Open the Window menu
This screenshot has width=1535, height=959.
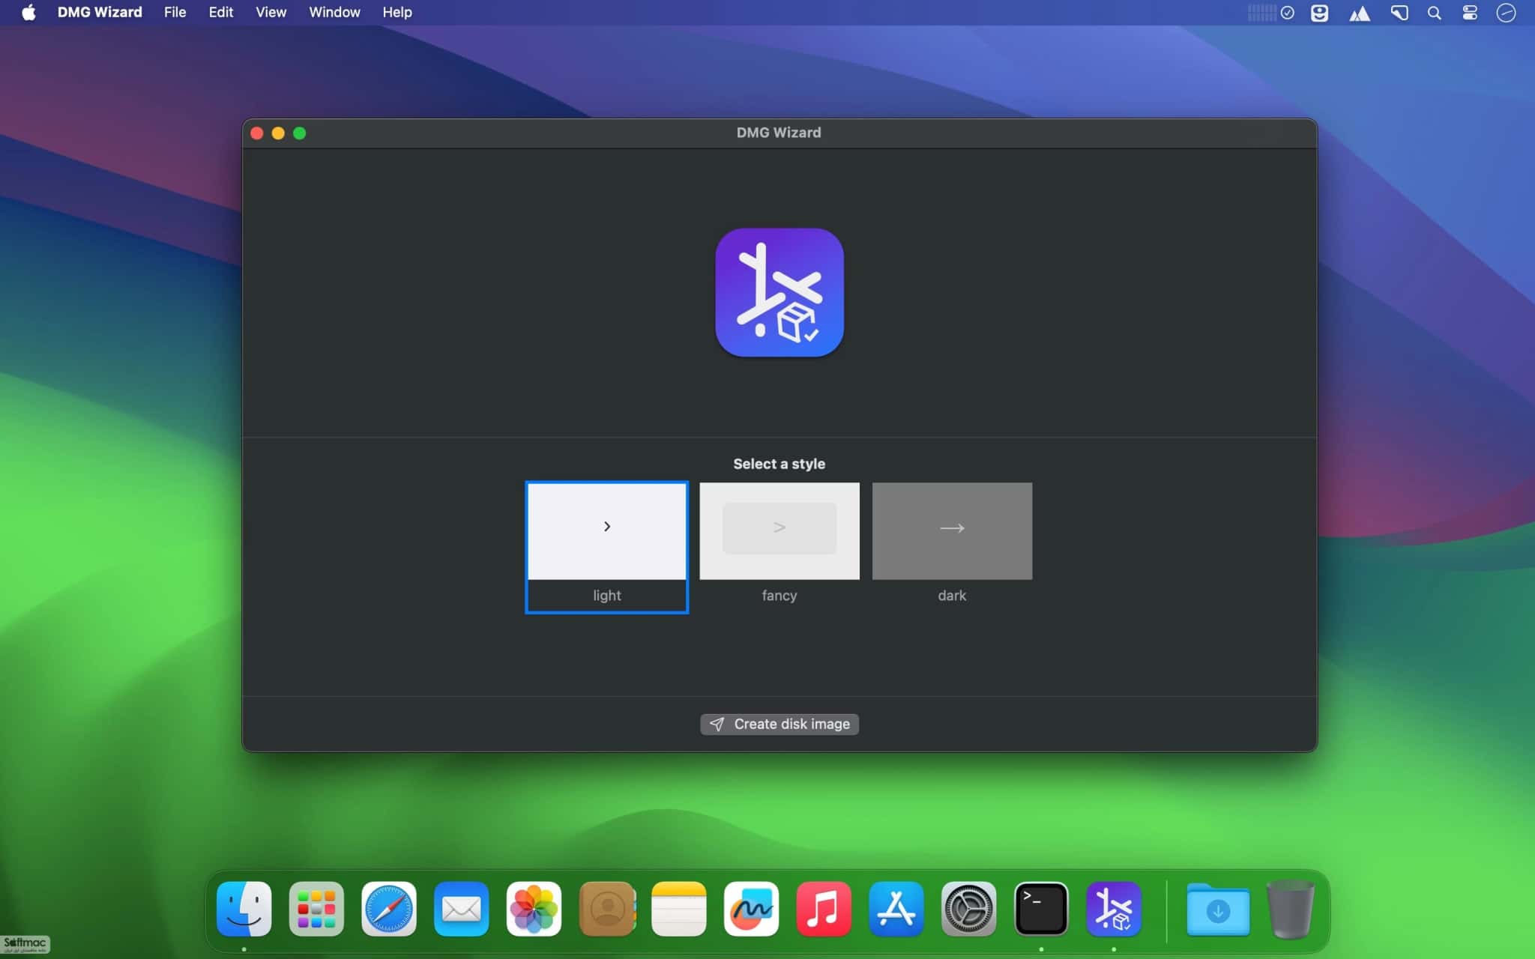click(334, 13)
